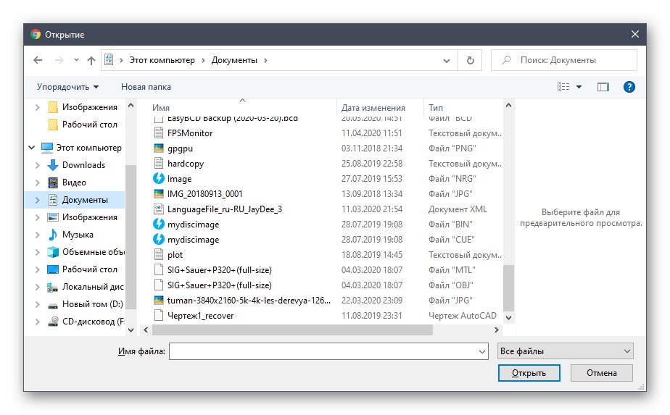Refresh the Документы folder view
The width and height of the screenshot is (670, 415).
470,60
